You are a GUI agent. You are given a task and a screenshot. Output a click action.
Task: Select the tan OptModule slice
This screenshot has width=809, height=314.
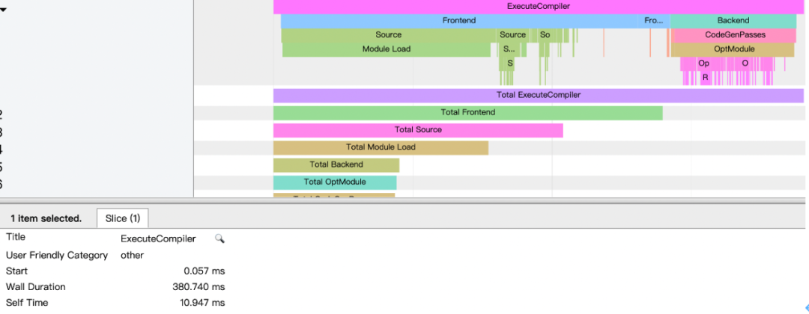(733, 49)
